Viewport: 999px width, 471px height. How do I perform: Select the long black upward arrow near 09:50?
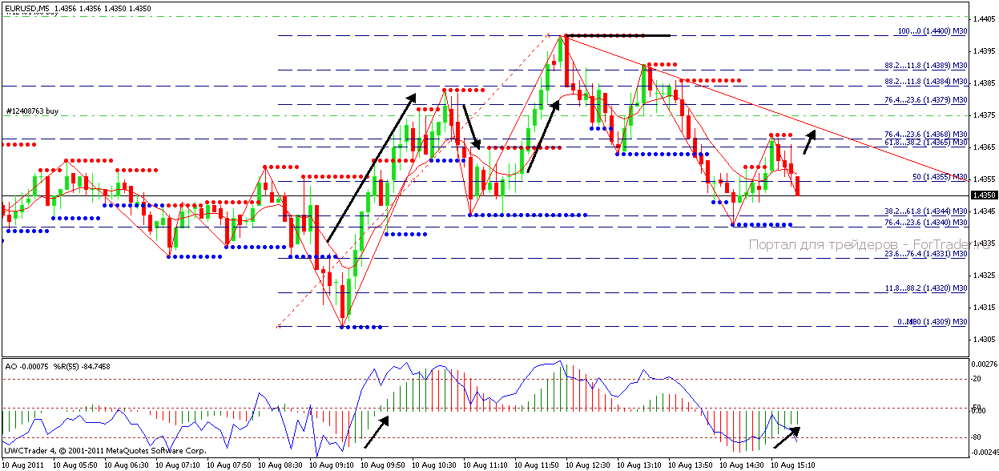[371, 167]
